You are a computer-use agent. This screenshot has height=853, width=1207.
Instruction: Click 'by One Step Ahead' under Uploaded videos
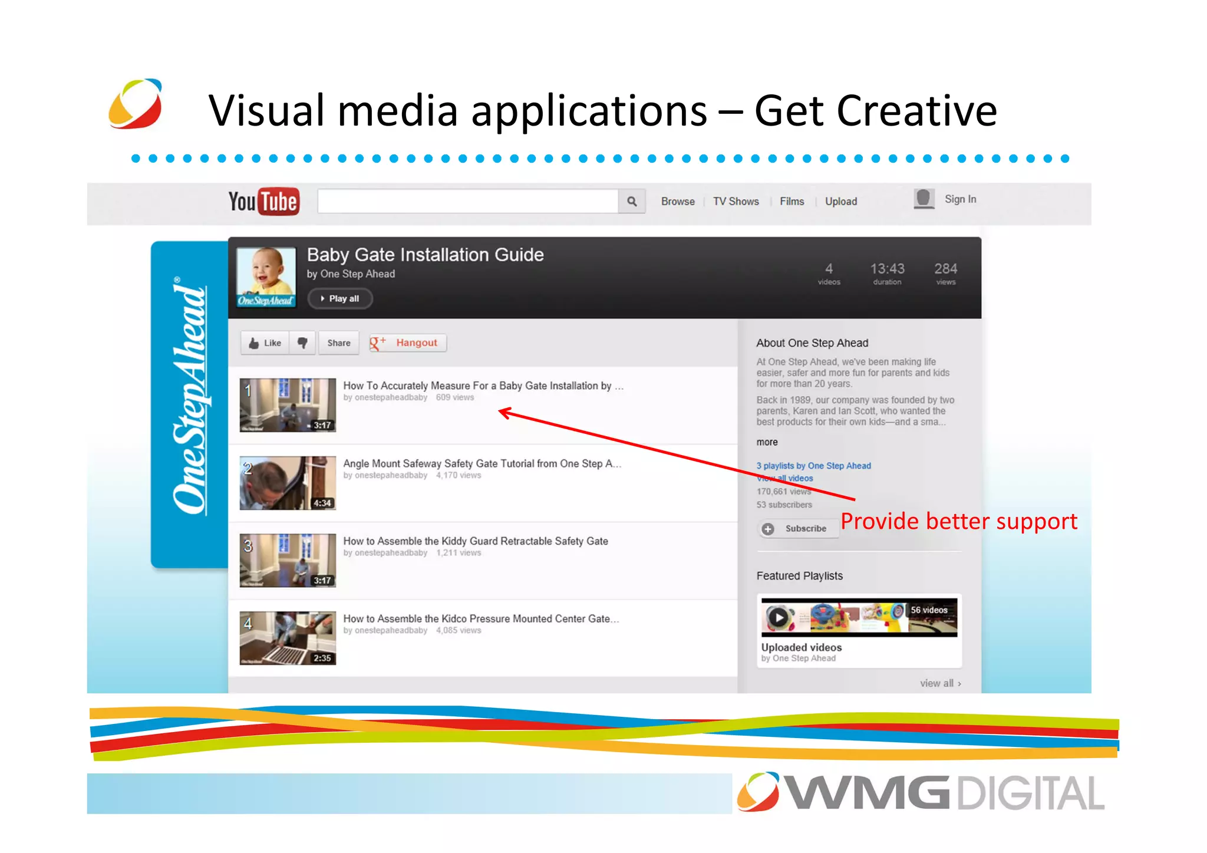(798, 658)
